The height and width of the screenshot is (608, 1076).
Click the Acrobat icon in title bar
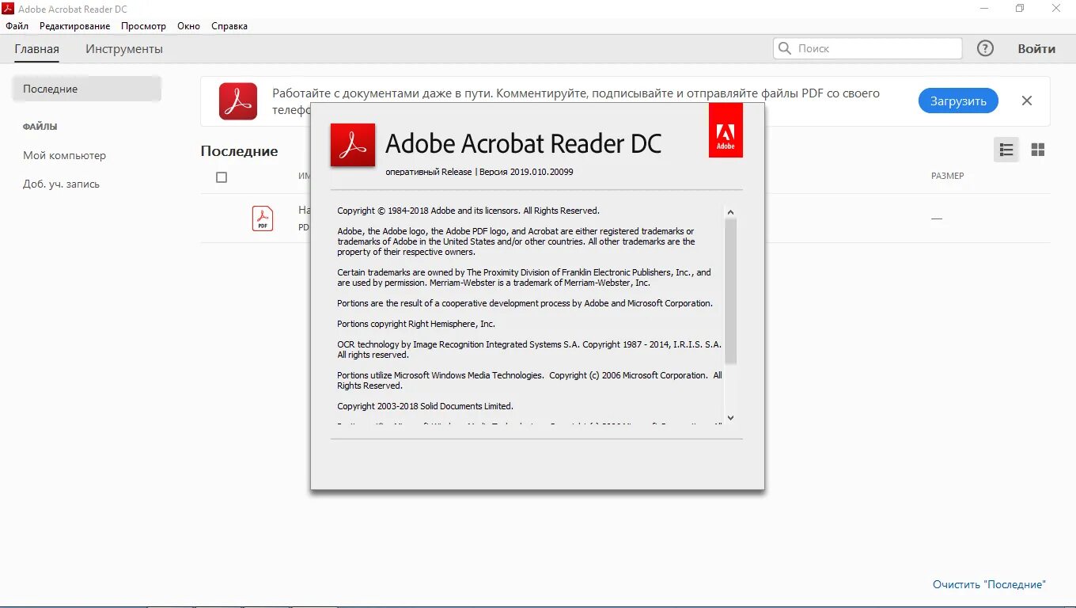(9, 9)
